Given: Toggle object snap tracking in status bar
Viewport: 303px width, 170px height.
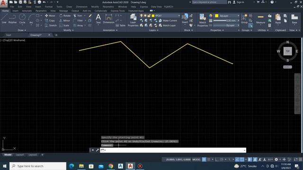Looking at the screenshot, I should point(237,160).
